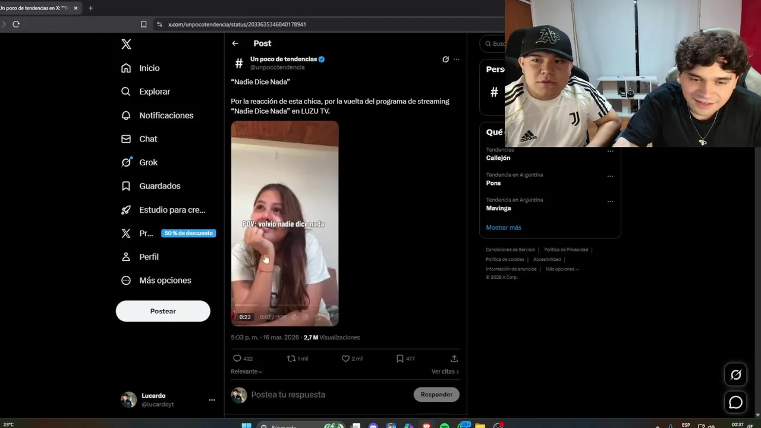Expand footer Más opciones link

click(x=562, y=269)
